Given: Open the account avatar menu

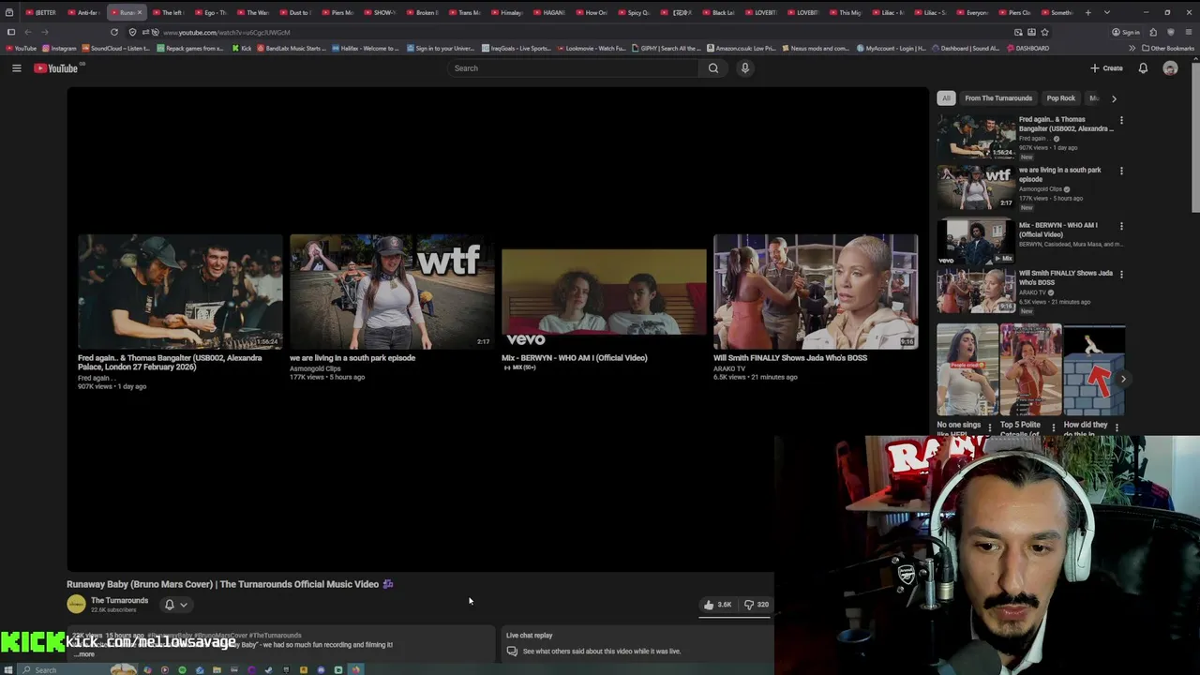Looking at the screenshot, I should [1170, 68].
